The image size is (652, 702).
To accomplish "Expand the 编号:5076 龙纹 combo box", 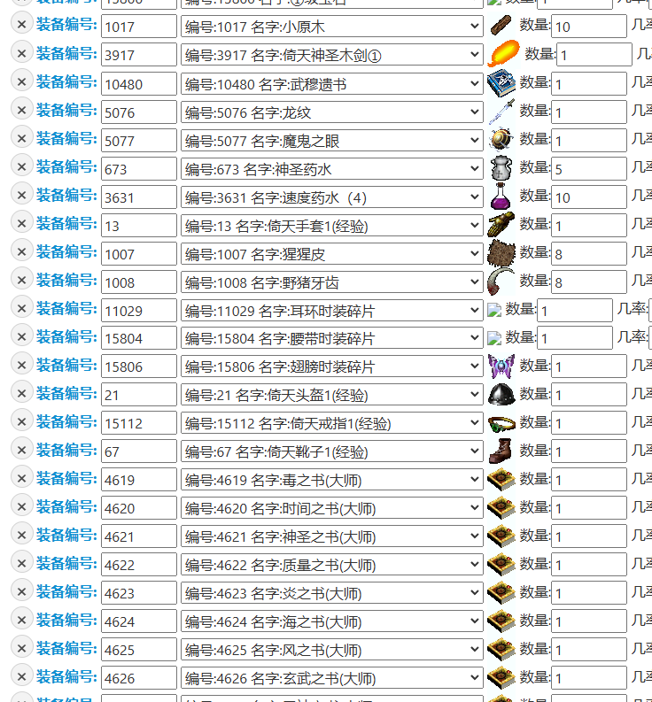I will pyautogui.click(x=332, y=112).
